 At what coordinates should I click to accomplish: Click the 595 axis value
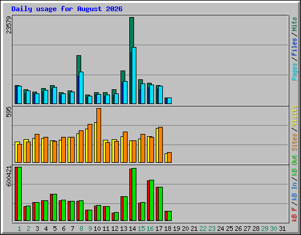point(9,112)
